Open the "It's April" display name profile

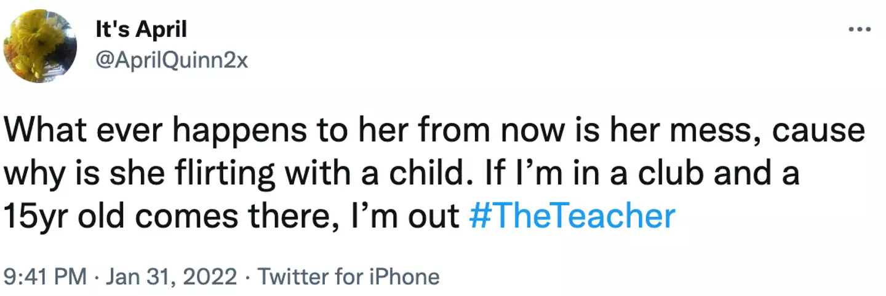[141, 29]
